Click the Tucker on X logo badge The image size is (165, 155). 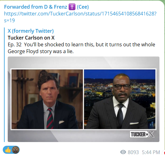click(x=142, y=134)
